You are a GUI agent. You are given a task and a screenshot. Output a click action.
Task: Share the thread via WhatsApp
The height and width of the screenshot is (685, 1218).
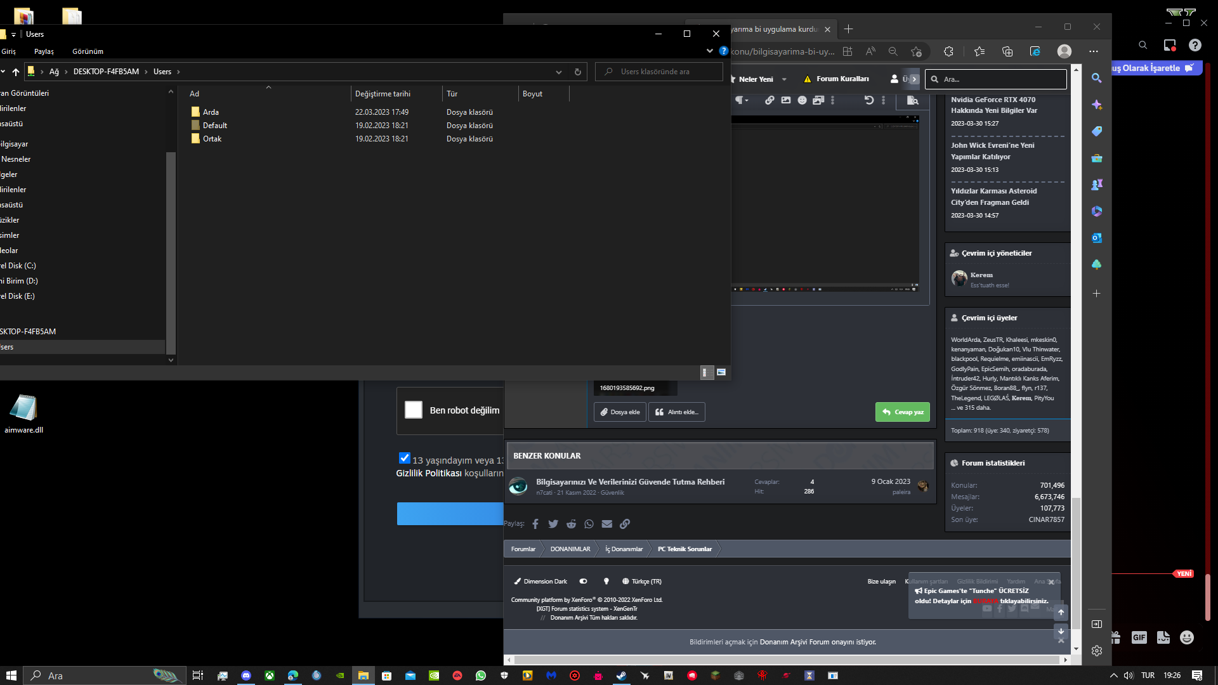click(x=589, y=524)
